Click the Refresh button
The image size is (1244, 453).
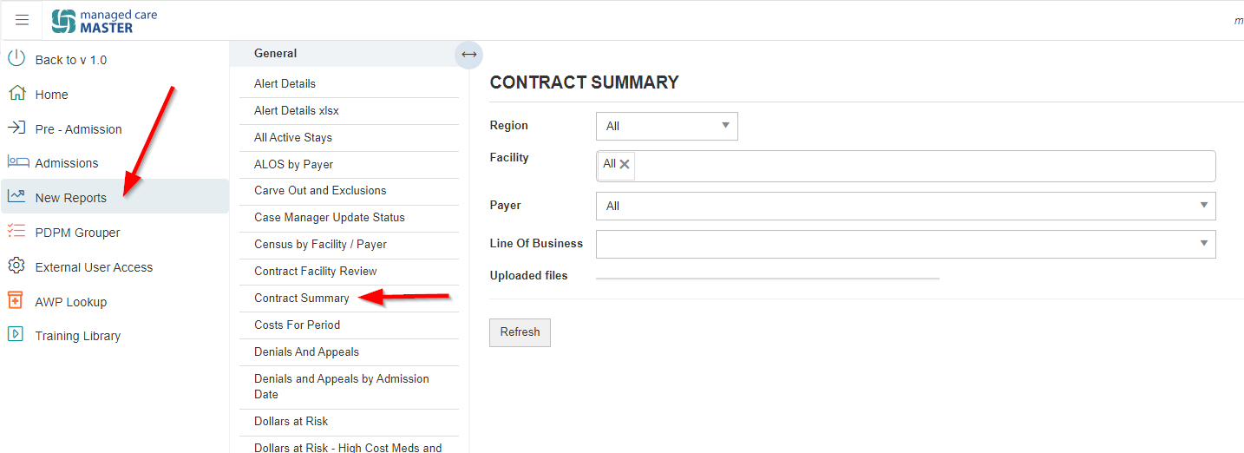coord(520,332)
